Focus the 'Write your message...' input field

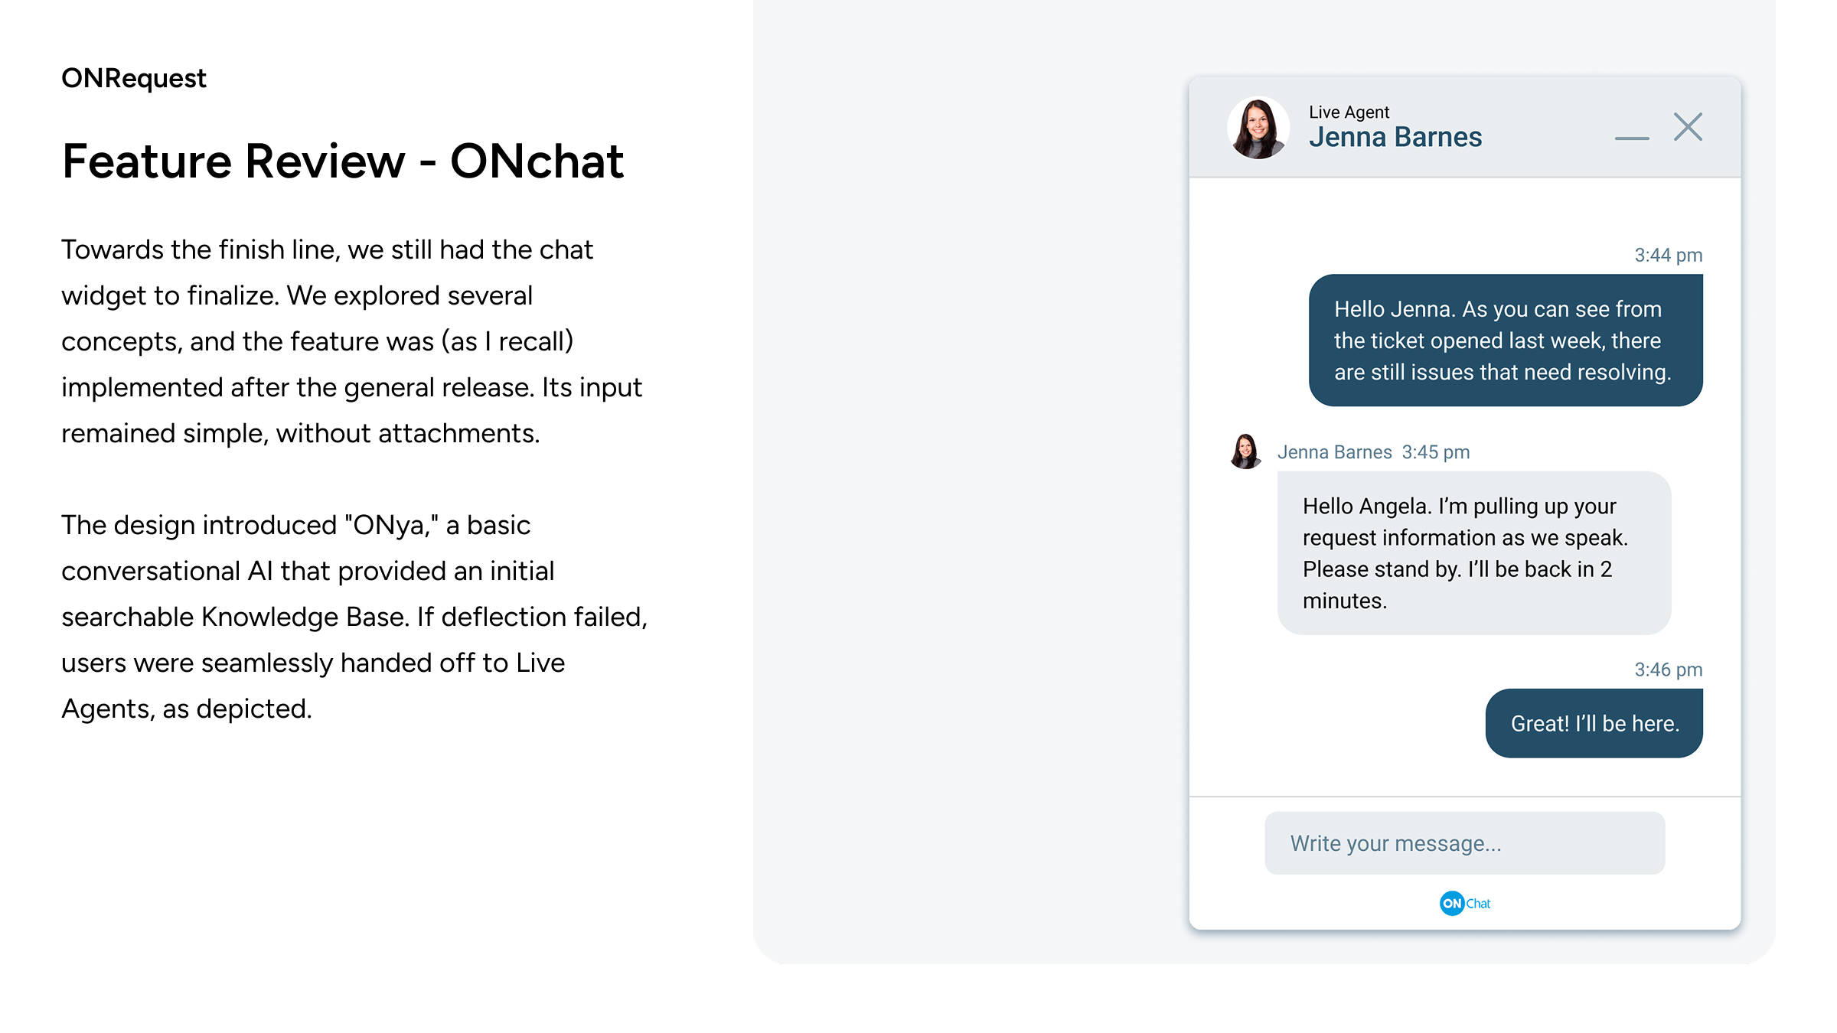(x=1464, y=843)
